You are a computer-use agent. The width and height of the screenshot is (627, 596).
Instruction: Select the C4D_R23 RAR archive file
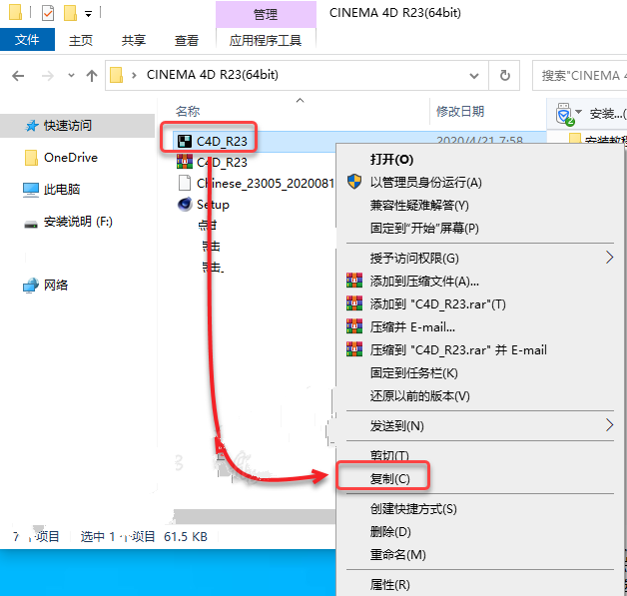coord(222,163)
